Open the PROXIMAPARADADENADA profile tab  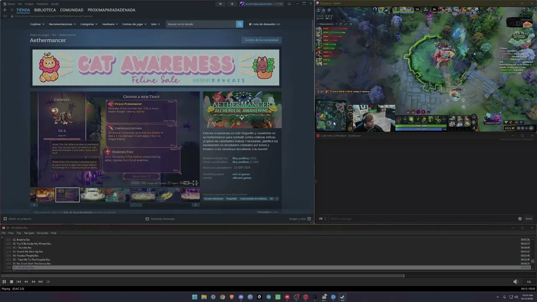point(112,10)
